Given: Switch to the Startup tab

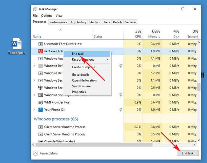Looking at the screenshot, I should 94,22.
